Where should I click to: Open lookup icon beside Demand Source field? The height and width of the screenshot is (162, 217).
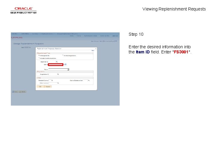[x=52, y=80]
